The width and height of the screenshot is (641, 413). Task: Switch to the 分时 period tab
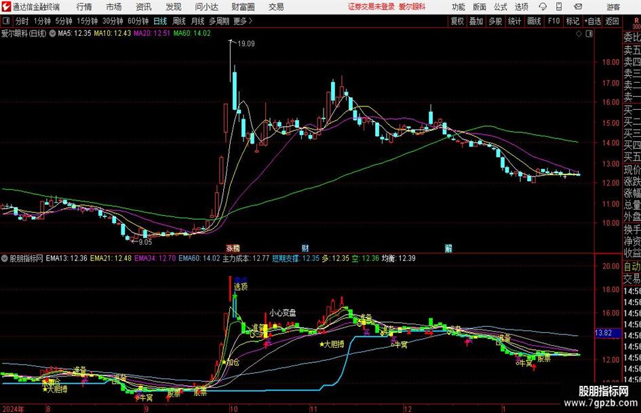(22, 21)
